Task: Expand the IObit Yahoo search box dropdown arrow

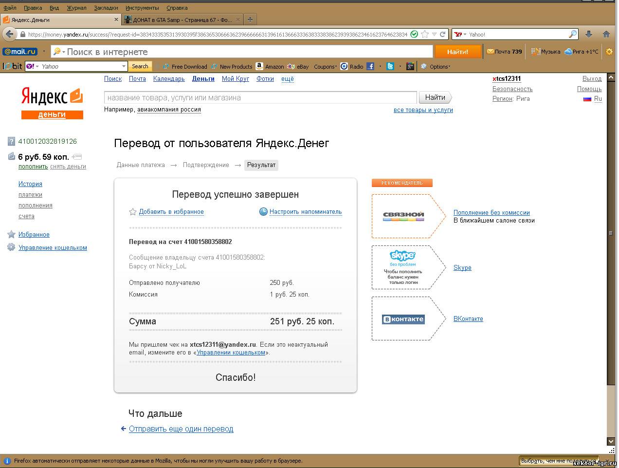Action: tap(124, 66)
